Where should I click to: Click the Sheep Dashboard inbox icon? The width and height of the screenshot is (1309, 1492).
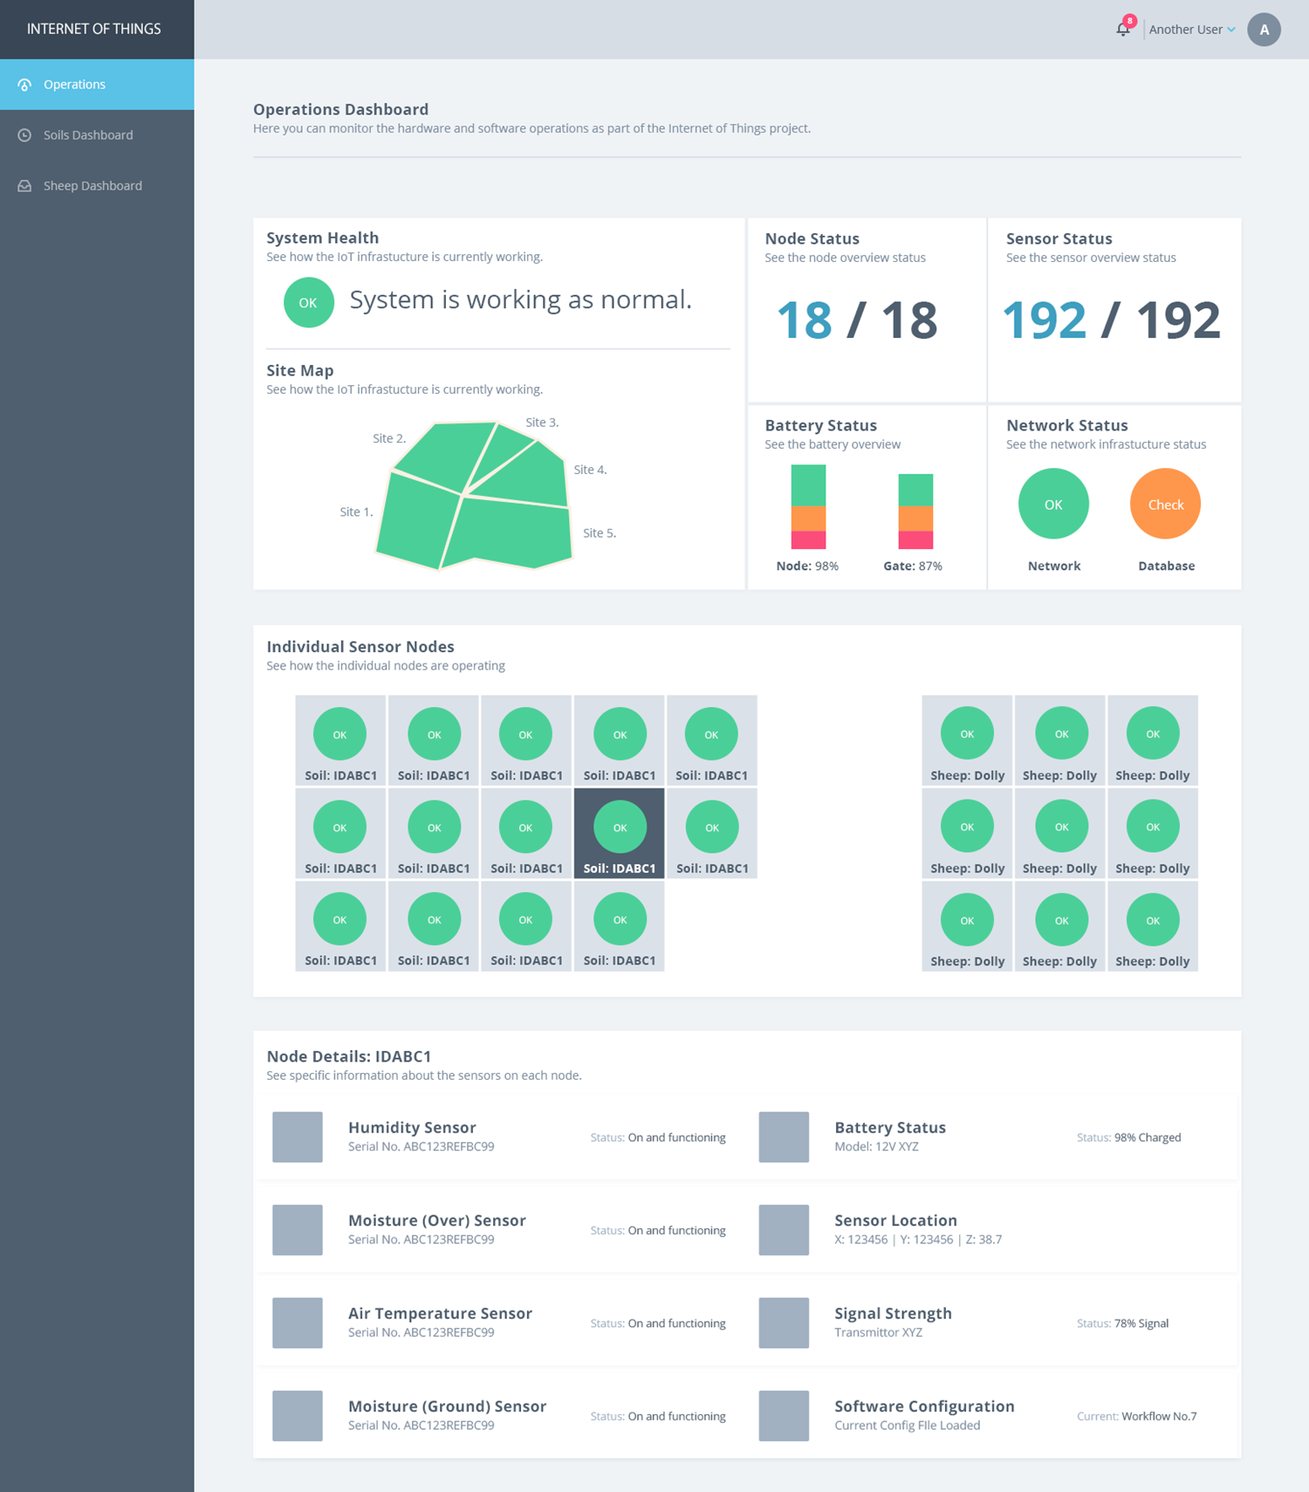24,186
